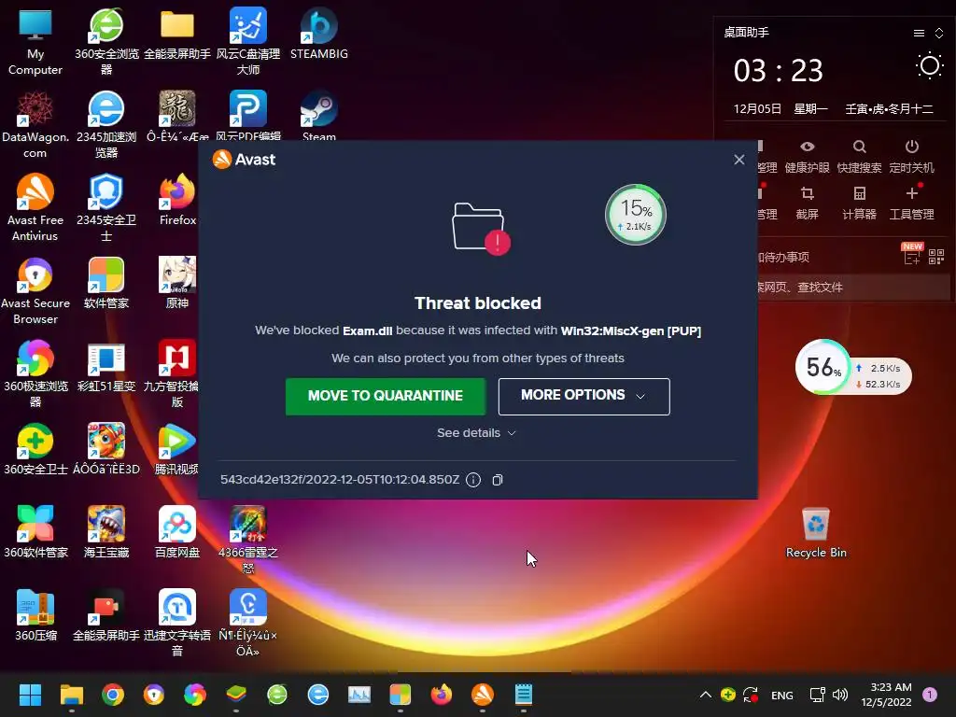
Task: Click the search field in 桌面助手
Action: [x=853, y=288]
